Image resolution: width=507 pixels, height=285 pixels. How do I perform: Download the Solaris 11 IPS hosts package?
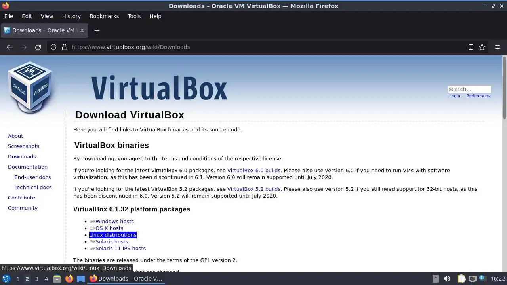point(120,248)
